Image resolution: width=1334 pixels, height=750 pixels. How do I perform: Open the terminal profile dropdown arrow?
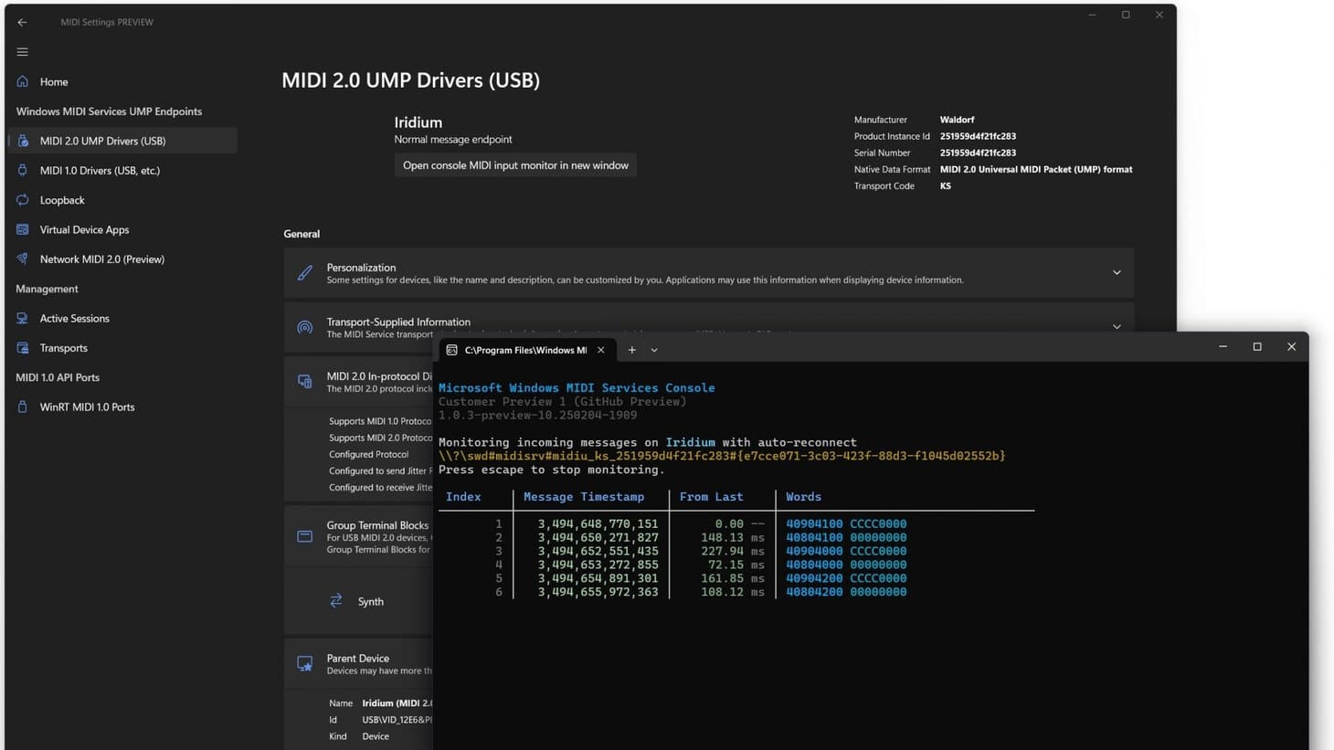coord(654,350)
